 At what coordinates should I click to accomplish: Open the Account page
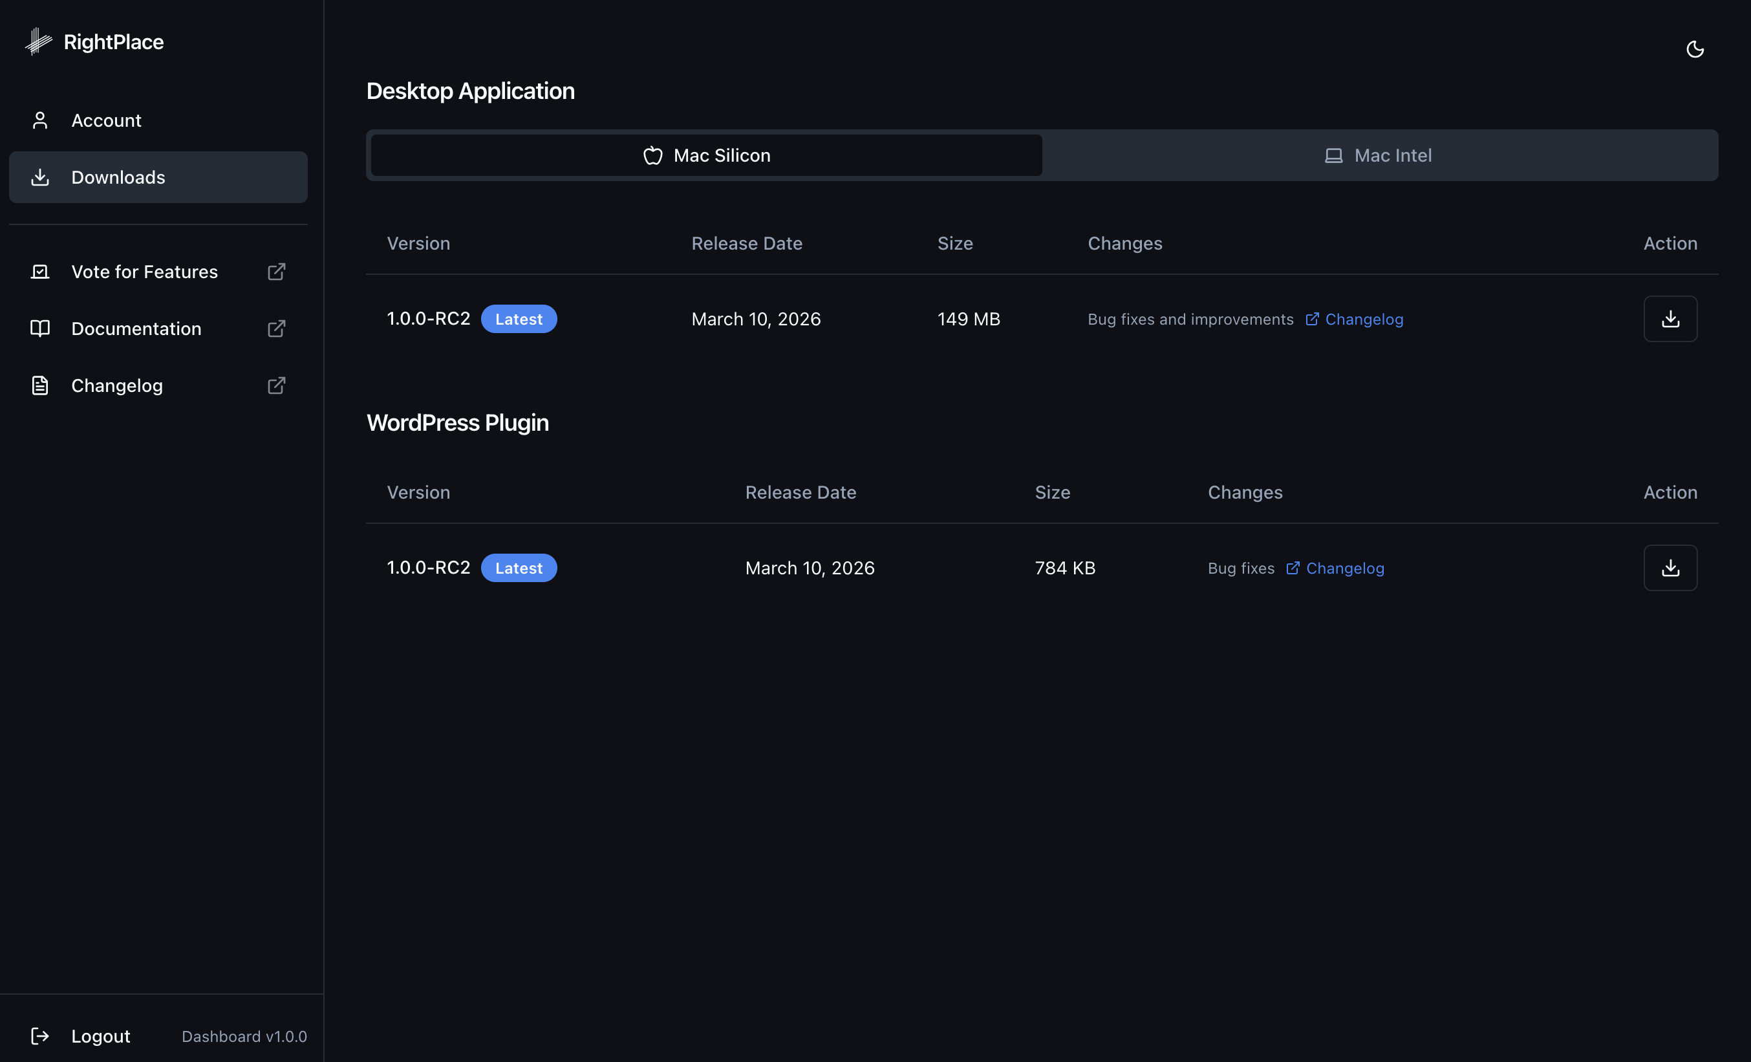106,120
